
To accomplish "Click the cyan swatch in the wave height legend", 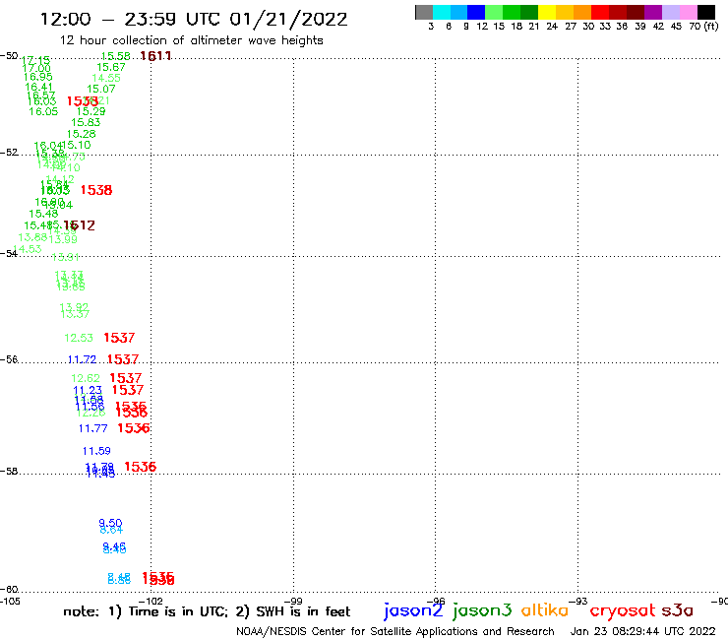I will point(442,12).
